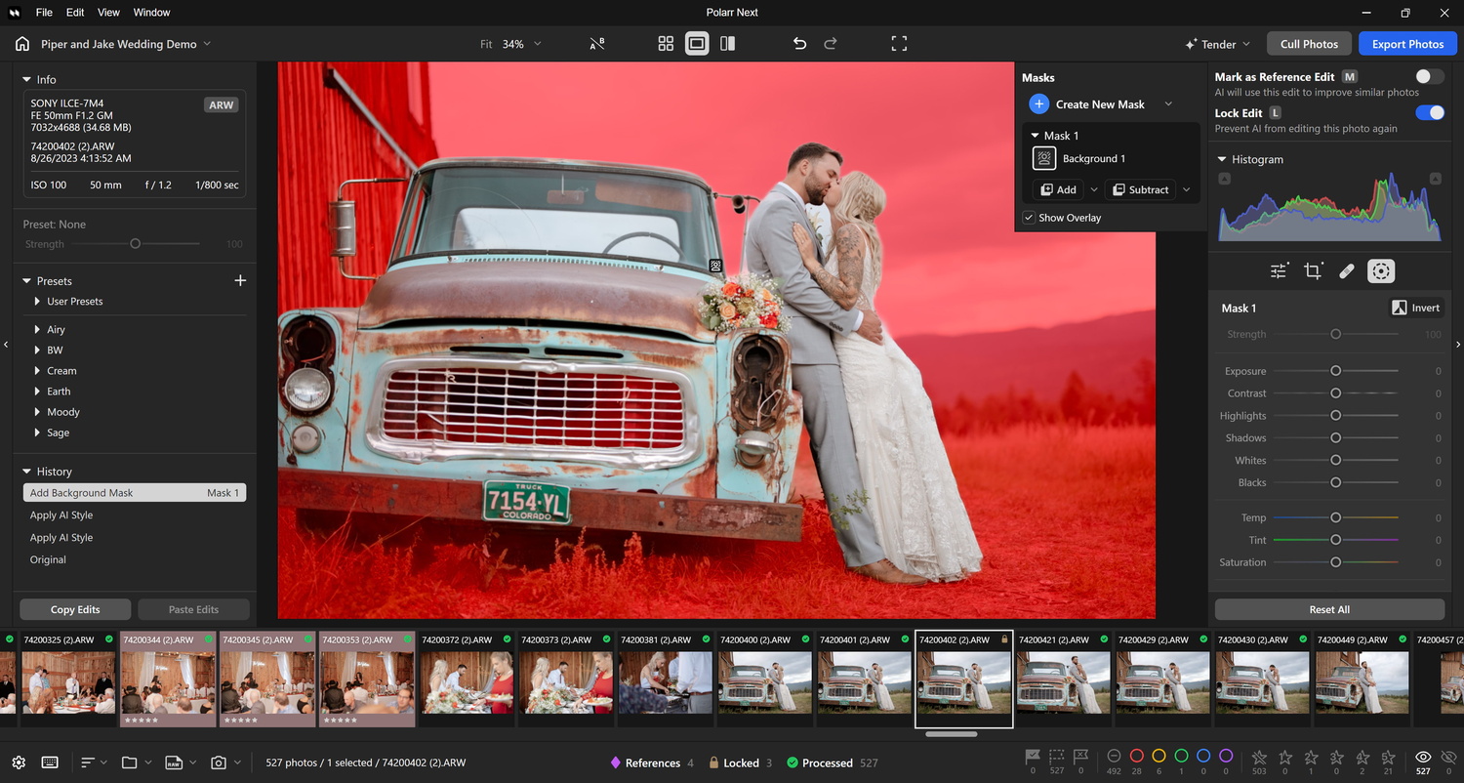Click the Copy Edits button
Image resolution: width=1464 pixels, height=783 pixels.
[75, 609]
